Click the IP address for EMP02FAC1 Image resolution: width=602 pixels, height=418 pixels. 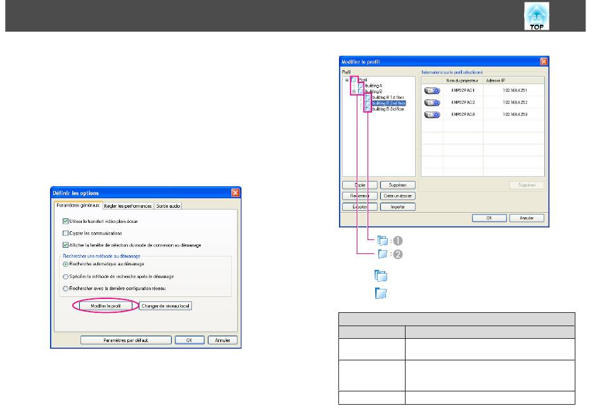(515, 91)
